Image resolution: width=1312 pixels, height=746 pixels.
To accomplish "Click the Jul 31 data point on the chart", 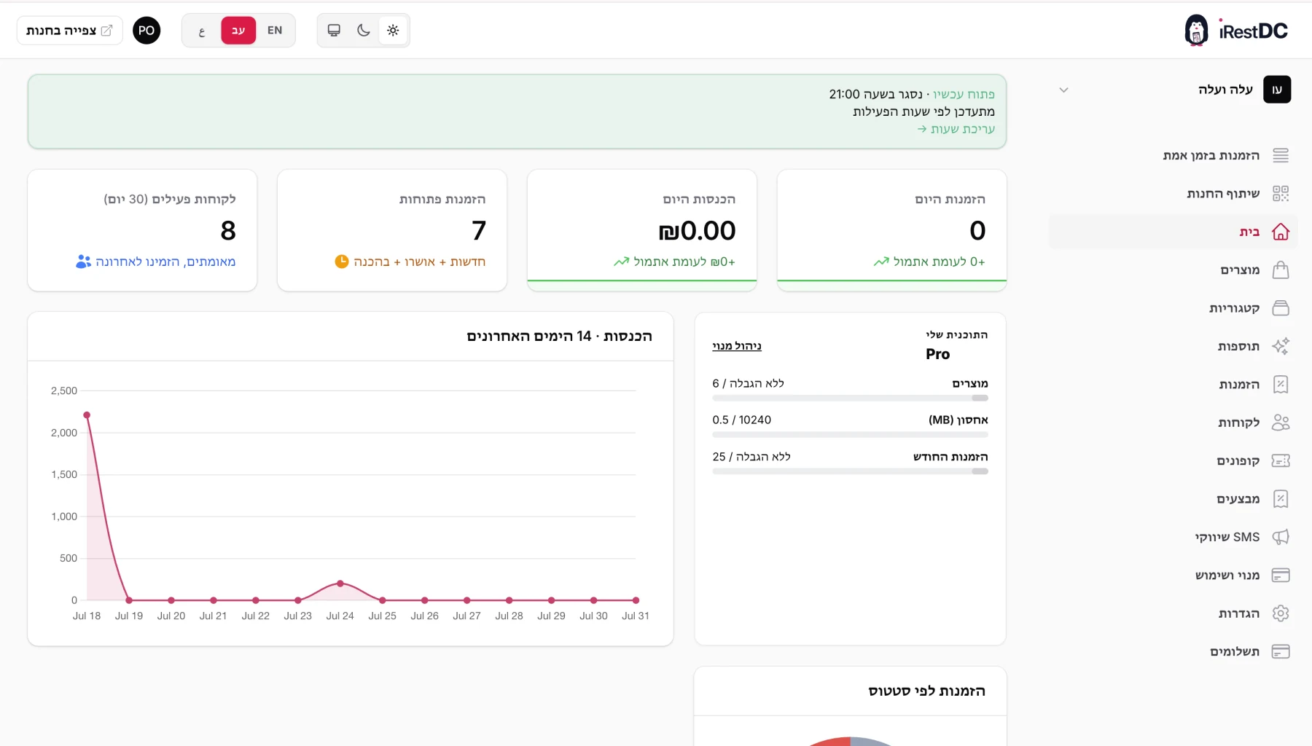I will click(636, 600).
